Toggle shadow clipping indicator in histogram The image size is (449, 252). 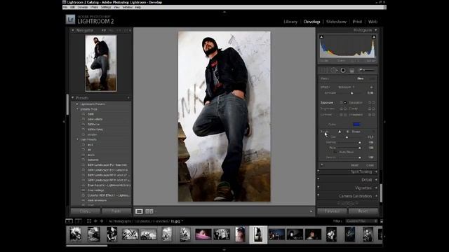(321, 37)
